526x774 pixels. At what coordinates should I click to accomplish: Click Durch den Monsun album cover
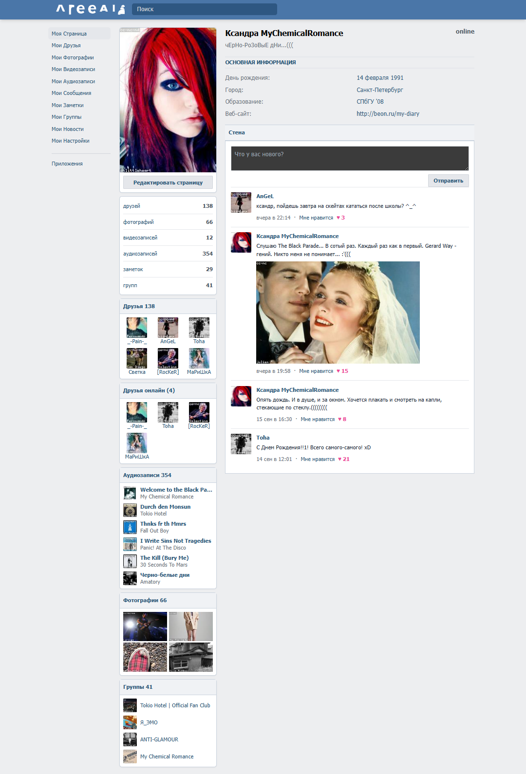pos(130,510)
